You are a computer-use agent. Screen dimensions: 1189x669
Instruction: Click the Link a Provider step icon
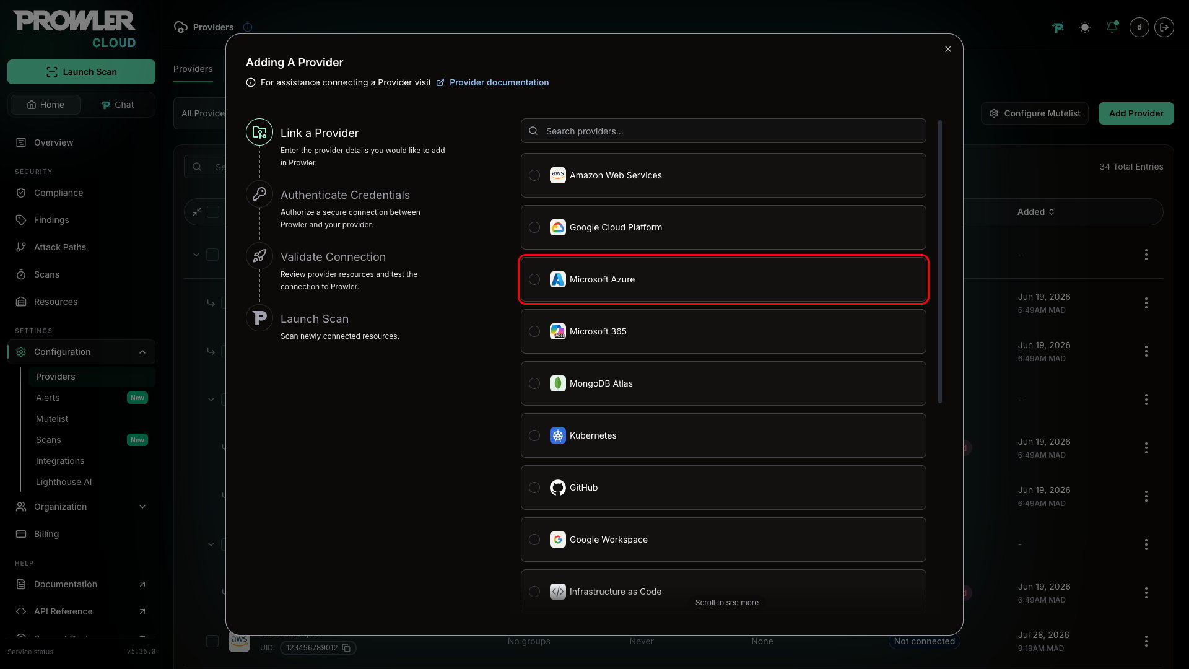click(x=259, y=132)
